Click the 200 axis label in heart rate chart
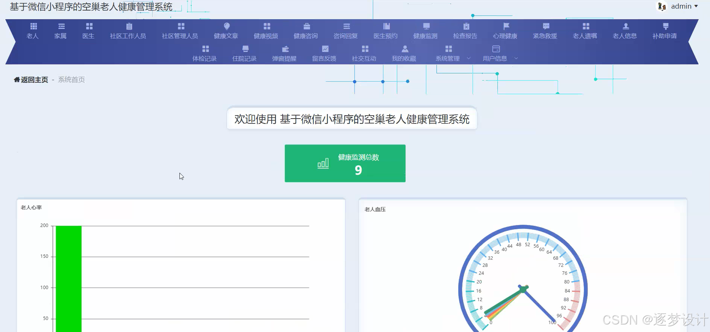Viewport: 710px width, 332px height. pos(44,225)
